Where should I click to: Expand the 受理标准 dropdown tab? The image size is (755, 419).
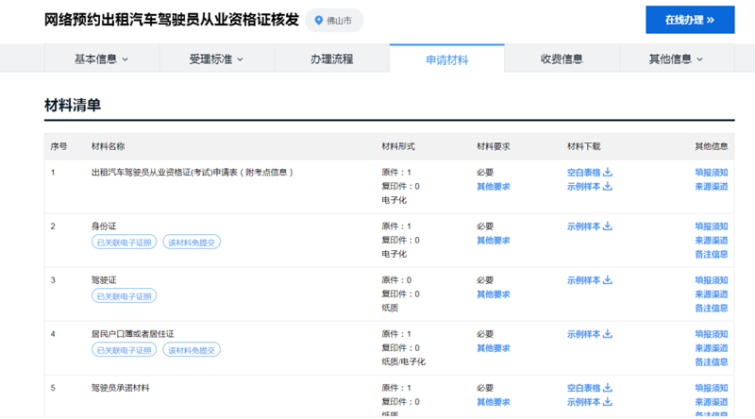216,59
